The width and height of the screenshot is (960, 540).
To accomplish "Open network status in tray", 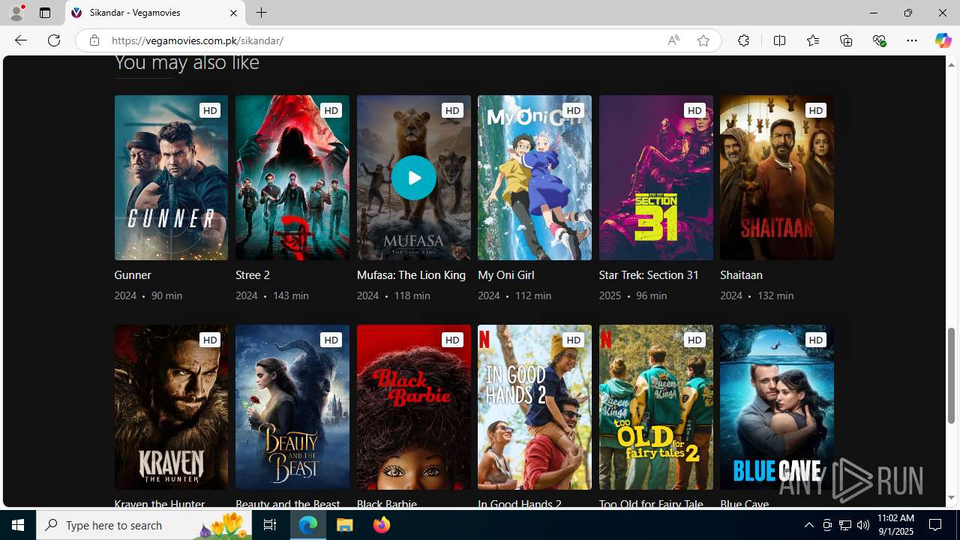I will click(845, 525).
